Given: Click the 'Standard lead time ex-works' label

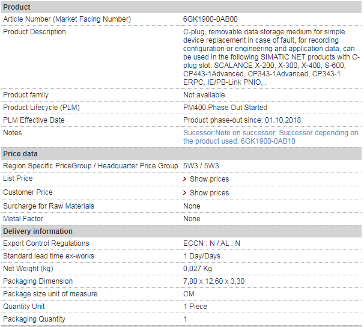Looking at the screenshot, I should pyautogui.click(x=49, y=256).
